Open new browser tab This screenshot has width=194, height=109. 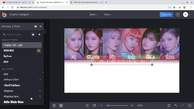(106, 2)
